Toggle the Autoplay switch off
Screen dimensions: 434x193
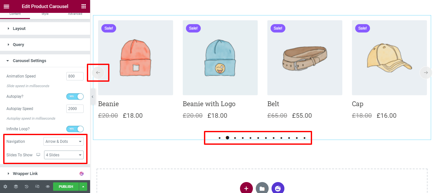point(75,96)
